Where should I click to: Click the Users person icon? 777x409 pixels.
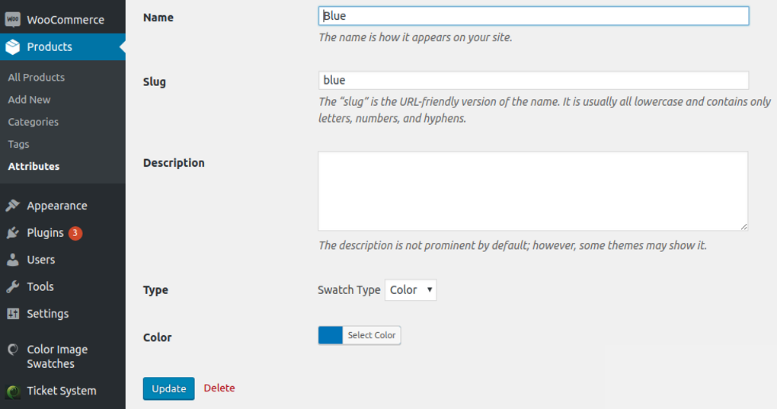[13, 260]
